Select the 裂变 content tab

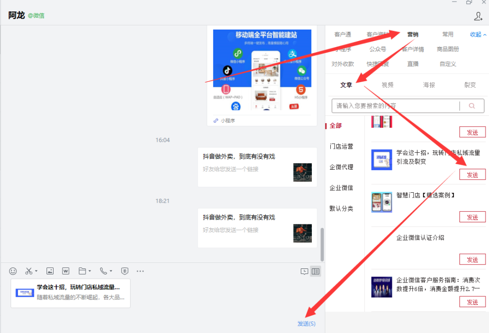pyautogui.click(x=470, y=85)
